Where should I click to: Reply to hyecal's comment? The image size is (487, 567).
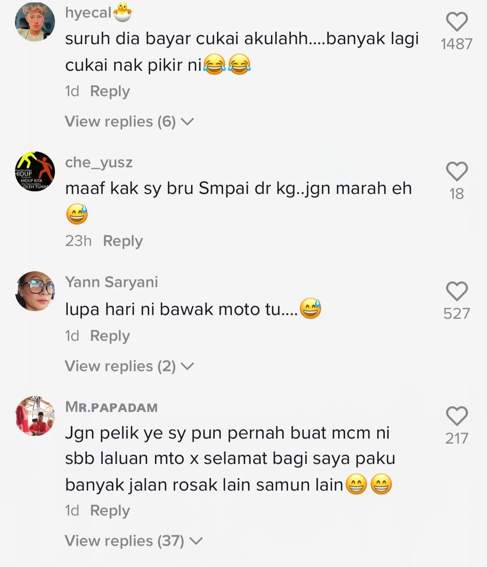click(x=110, y=91)
